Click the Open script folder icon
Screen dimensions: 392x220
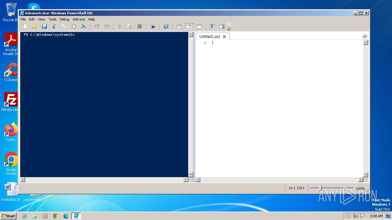coord(35,27)
